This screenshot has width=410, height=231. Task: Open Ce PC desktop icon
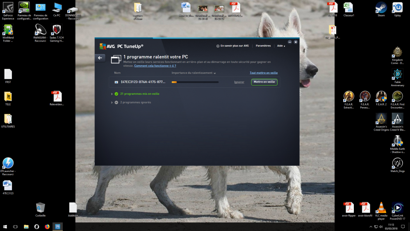57,9
